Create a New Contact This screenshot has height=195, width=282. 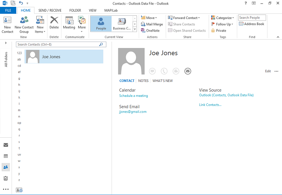7,25
